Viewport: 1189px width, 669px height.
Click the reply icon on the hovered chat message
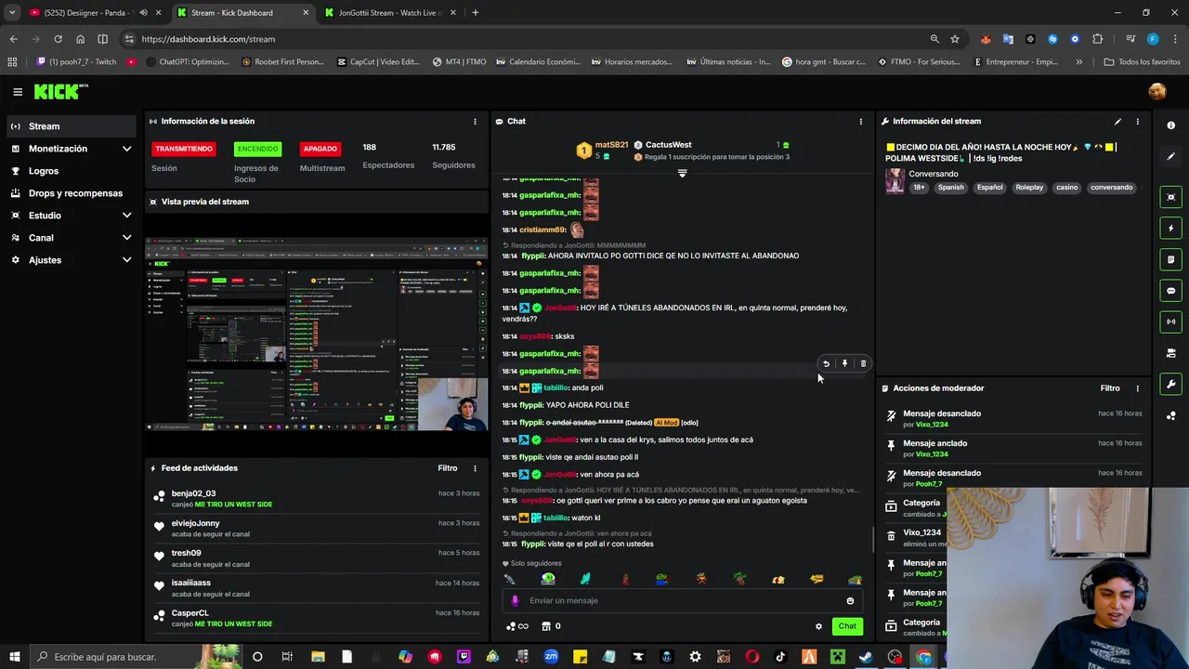[x=826, y=364]
